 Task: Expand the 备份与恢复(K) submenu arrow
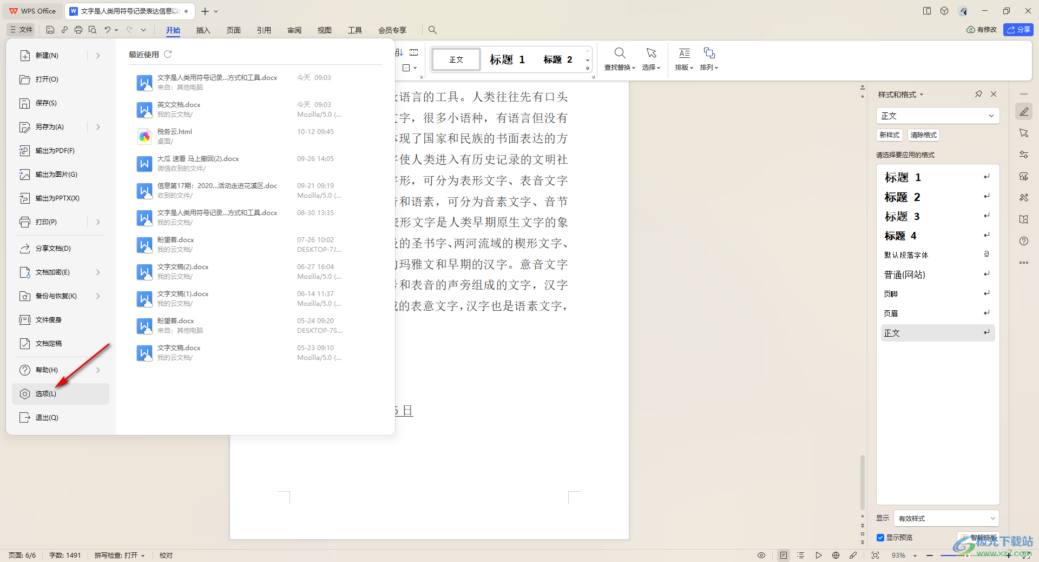pyautogui.click(x=98, y=296)
